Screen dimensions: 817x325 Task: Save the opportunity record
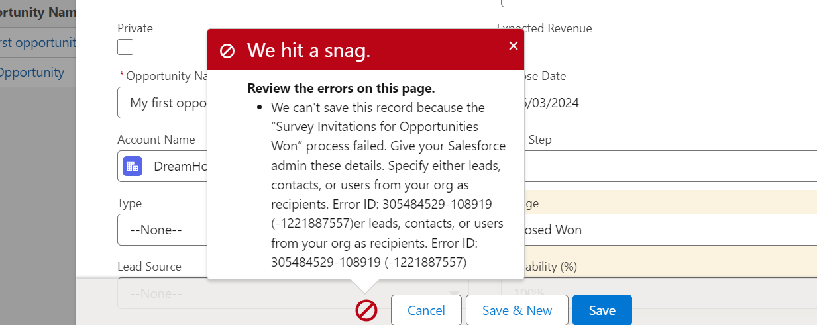pos(602,310)
